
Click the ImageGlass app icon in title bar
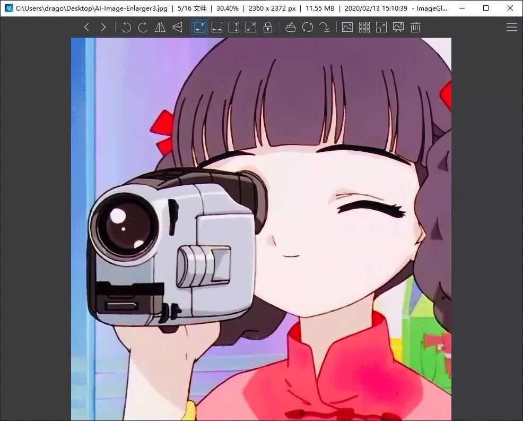click(9, 8)
